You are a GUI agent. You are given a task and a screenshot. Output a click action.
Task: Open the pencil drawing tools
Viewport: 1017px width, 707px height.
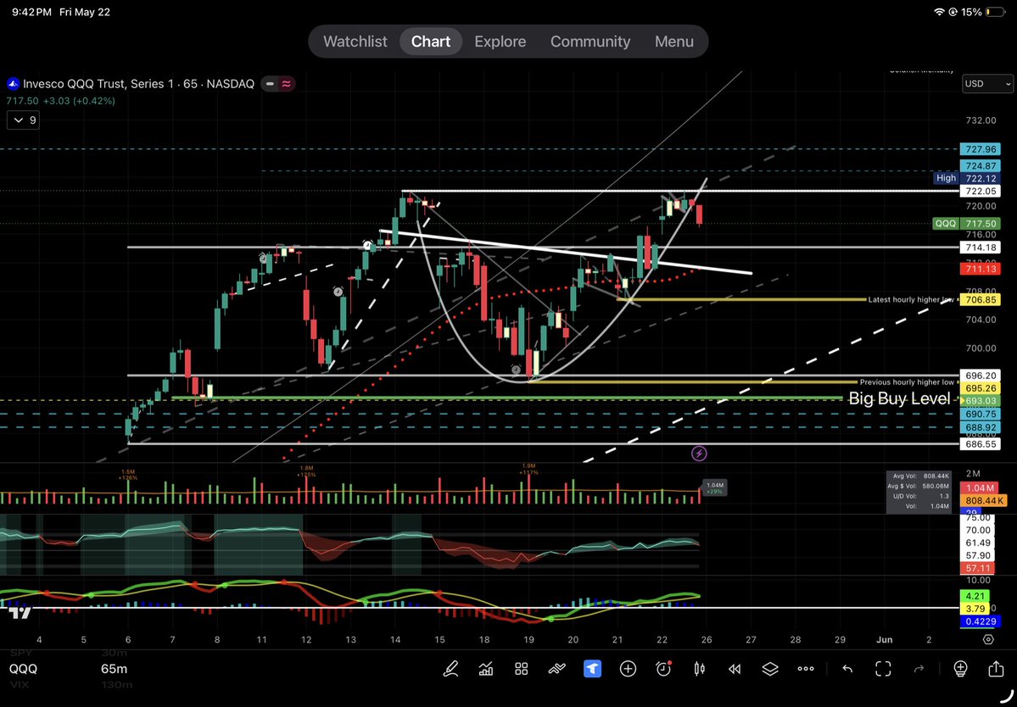tap(450, 669)
